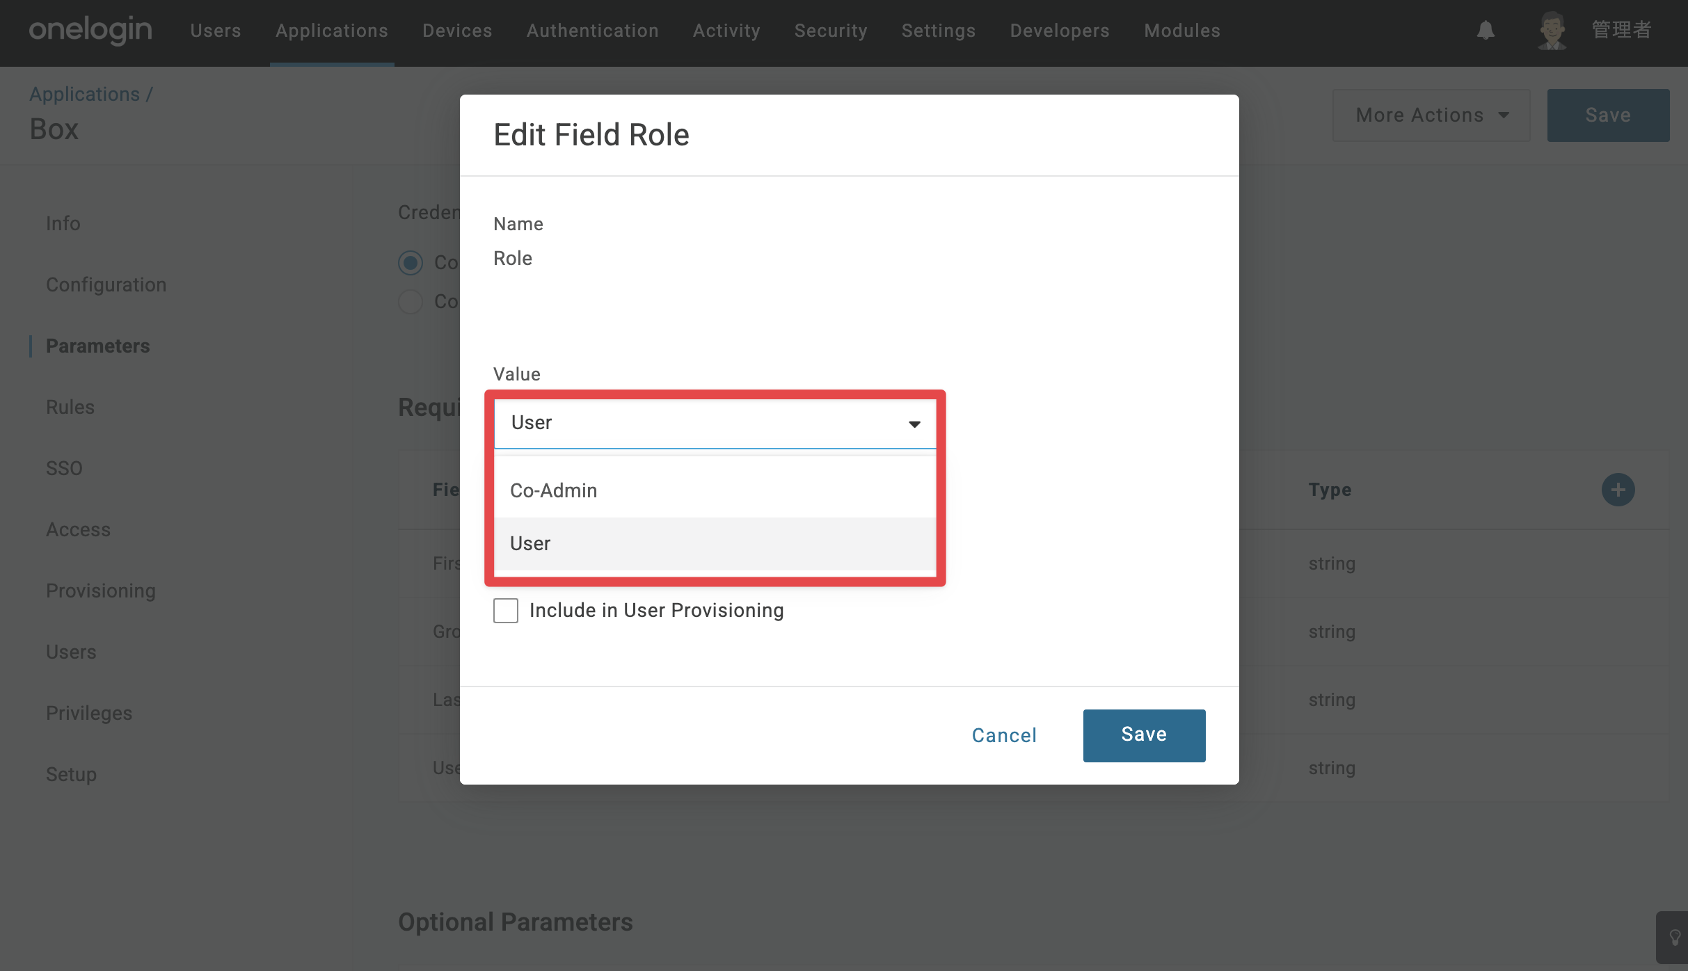This screenshot has width=1688, height=971.
Task: Add a parameter with plus icon
Action: [1618, 490]
